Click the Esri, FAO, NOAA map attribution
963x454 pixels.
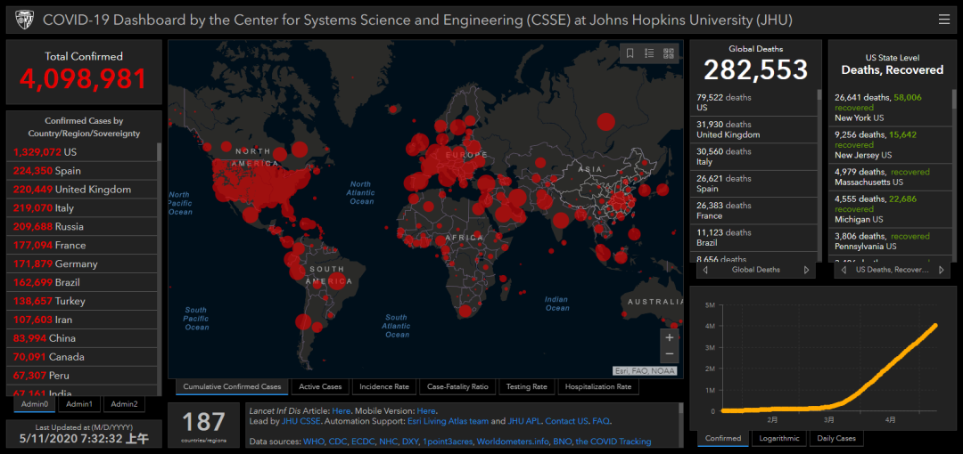645,370
